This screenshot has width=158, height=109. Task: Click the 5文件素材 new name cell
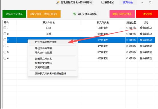coord(103,52)
